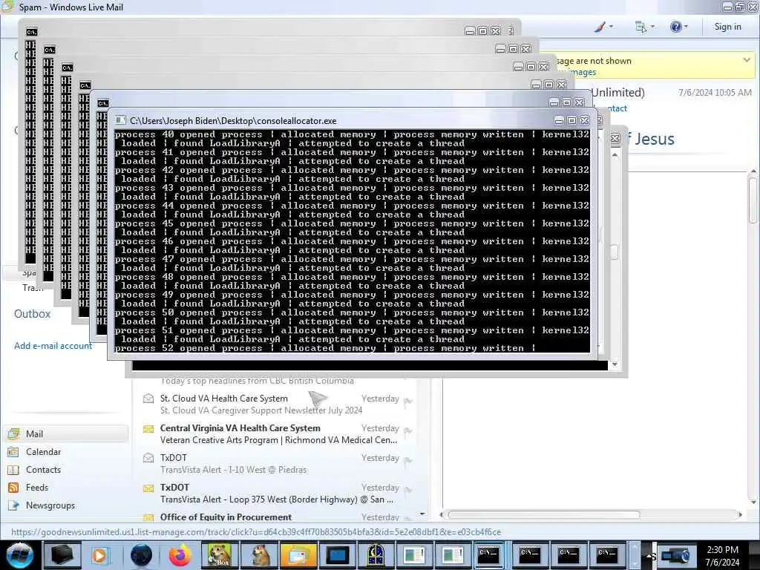Screen dimensions: 760x570
Task: Click the scroll down arrow of the rear console window
Action: coord(615,364)
